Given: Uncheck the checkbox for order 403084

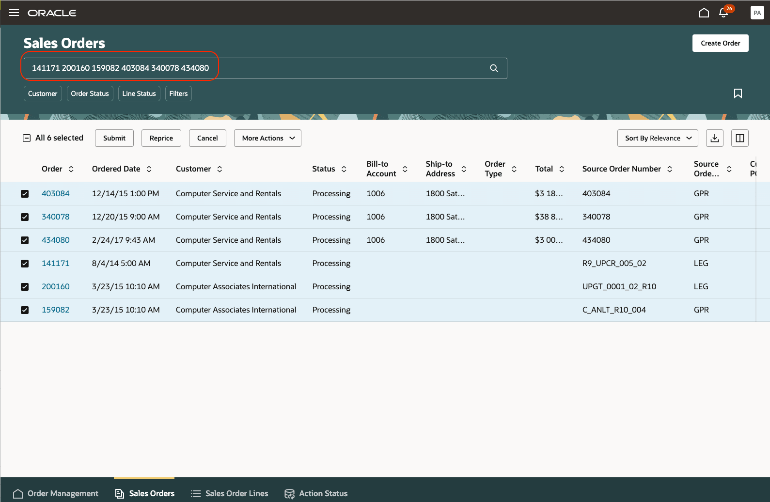Looking at the screenshot, I should pyautogui.click(x=25, y=194).
